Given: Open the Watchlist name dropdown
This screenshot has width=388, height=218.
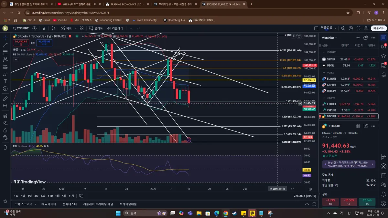Looking at the screenshot, I should (329, 38).
